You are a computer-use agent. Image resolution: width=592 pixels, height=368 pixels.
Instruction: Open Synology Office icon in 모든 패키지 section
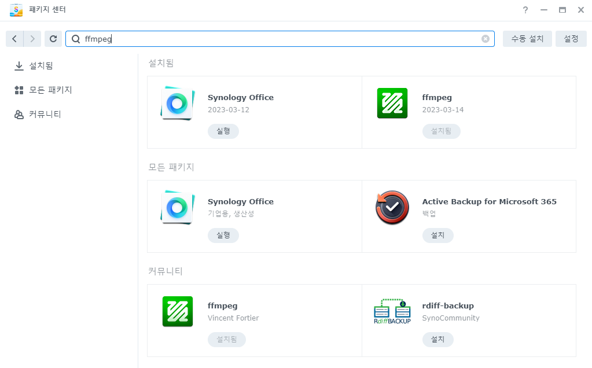[x=178, y=207]
